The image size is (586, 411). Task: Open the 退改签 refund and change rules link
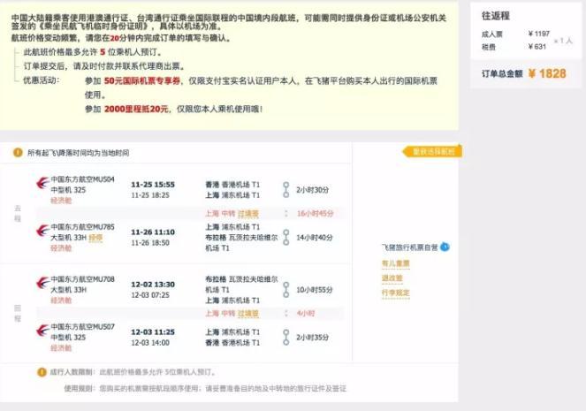392,278
